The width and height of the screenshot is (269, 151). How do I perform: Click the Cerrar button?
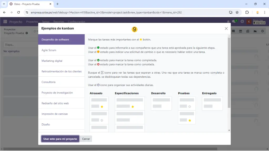coord(86,139)
